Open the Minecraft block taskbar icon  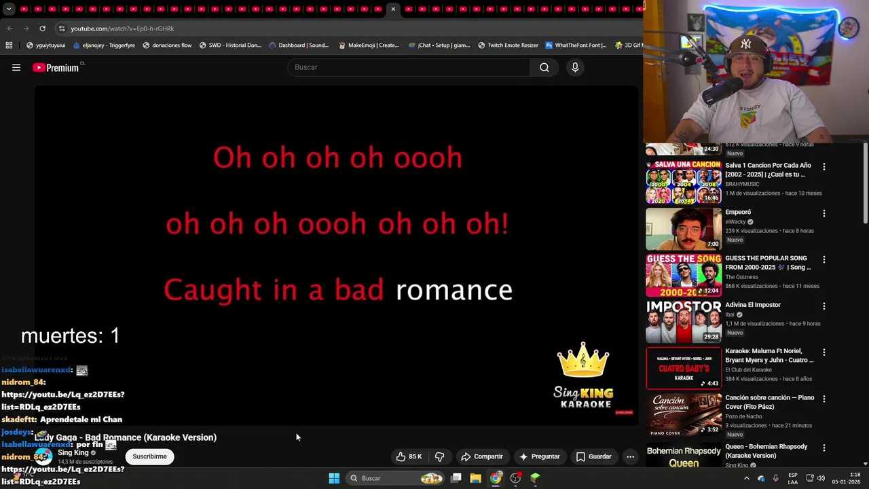point(535,478)
